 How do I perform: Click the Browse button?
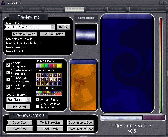pos(64,27)
